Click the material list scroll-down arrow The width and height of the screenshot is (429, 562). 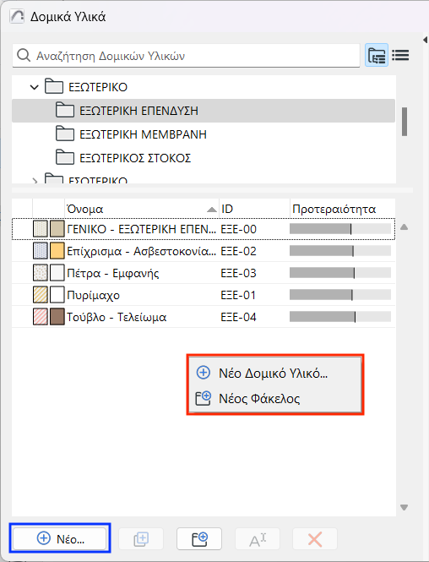point(405,507)
